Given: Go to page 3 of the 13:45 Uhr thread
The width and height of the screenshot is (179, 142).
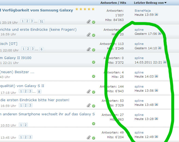Looking at the screenshot, I should tap(30, 137).
